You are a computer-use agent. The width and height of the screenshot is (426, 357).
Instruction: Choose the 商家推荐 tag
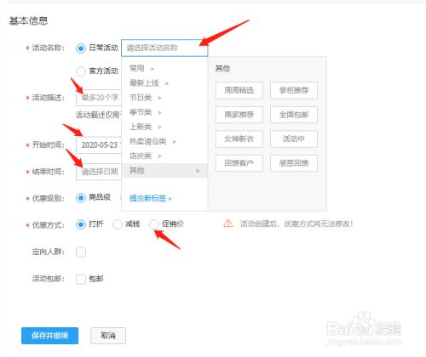click(239, 115)
